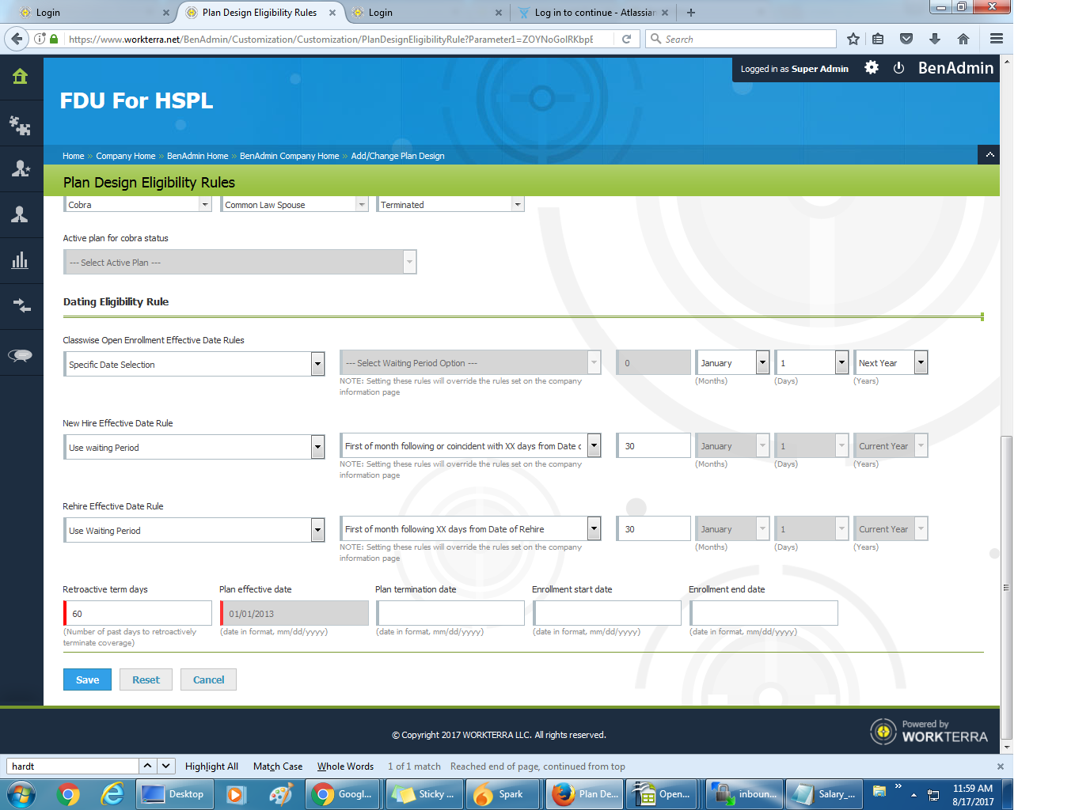
Task: Click the Reset button
Action: tap(146, 679)
